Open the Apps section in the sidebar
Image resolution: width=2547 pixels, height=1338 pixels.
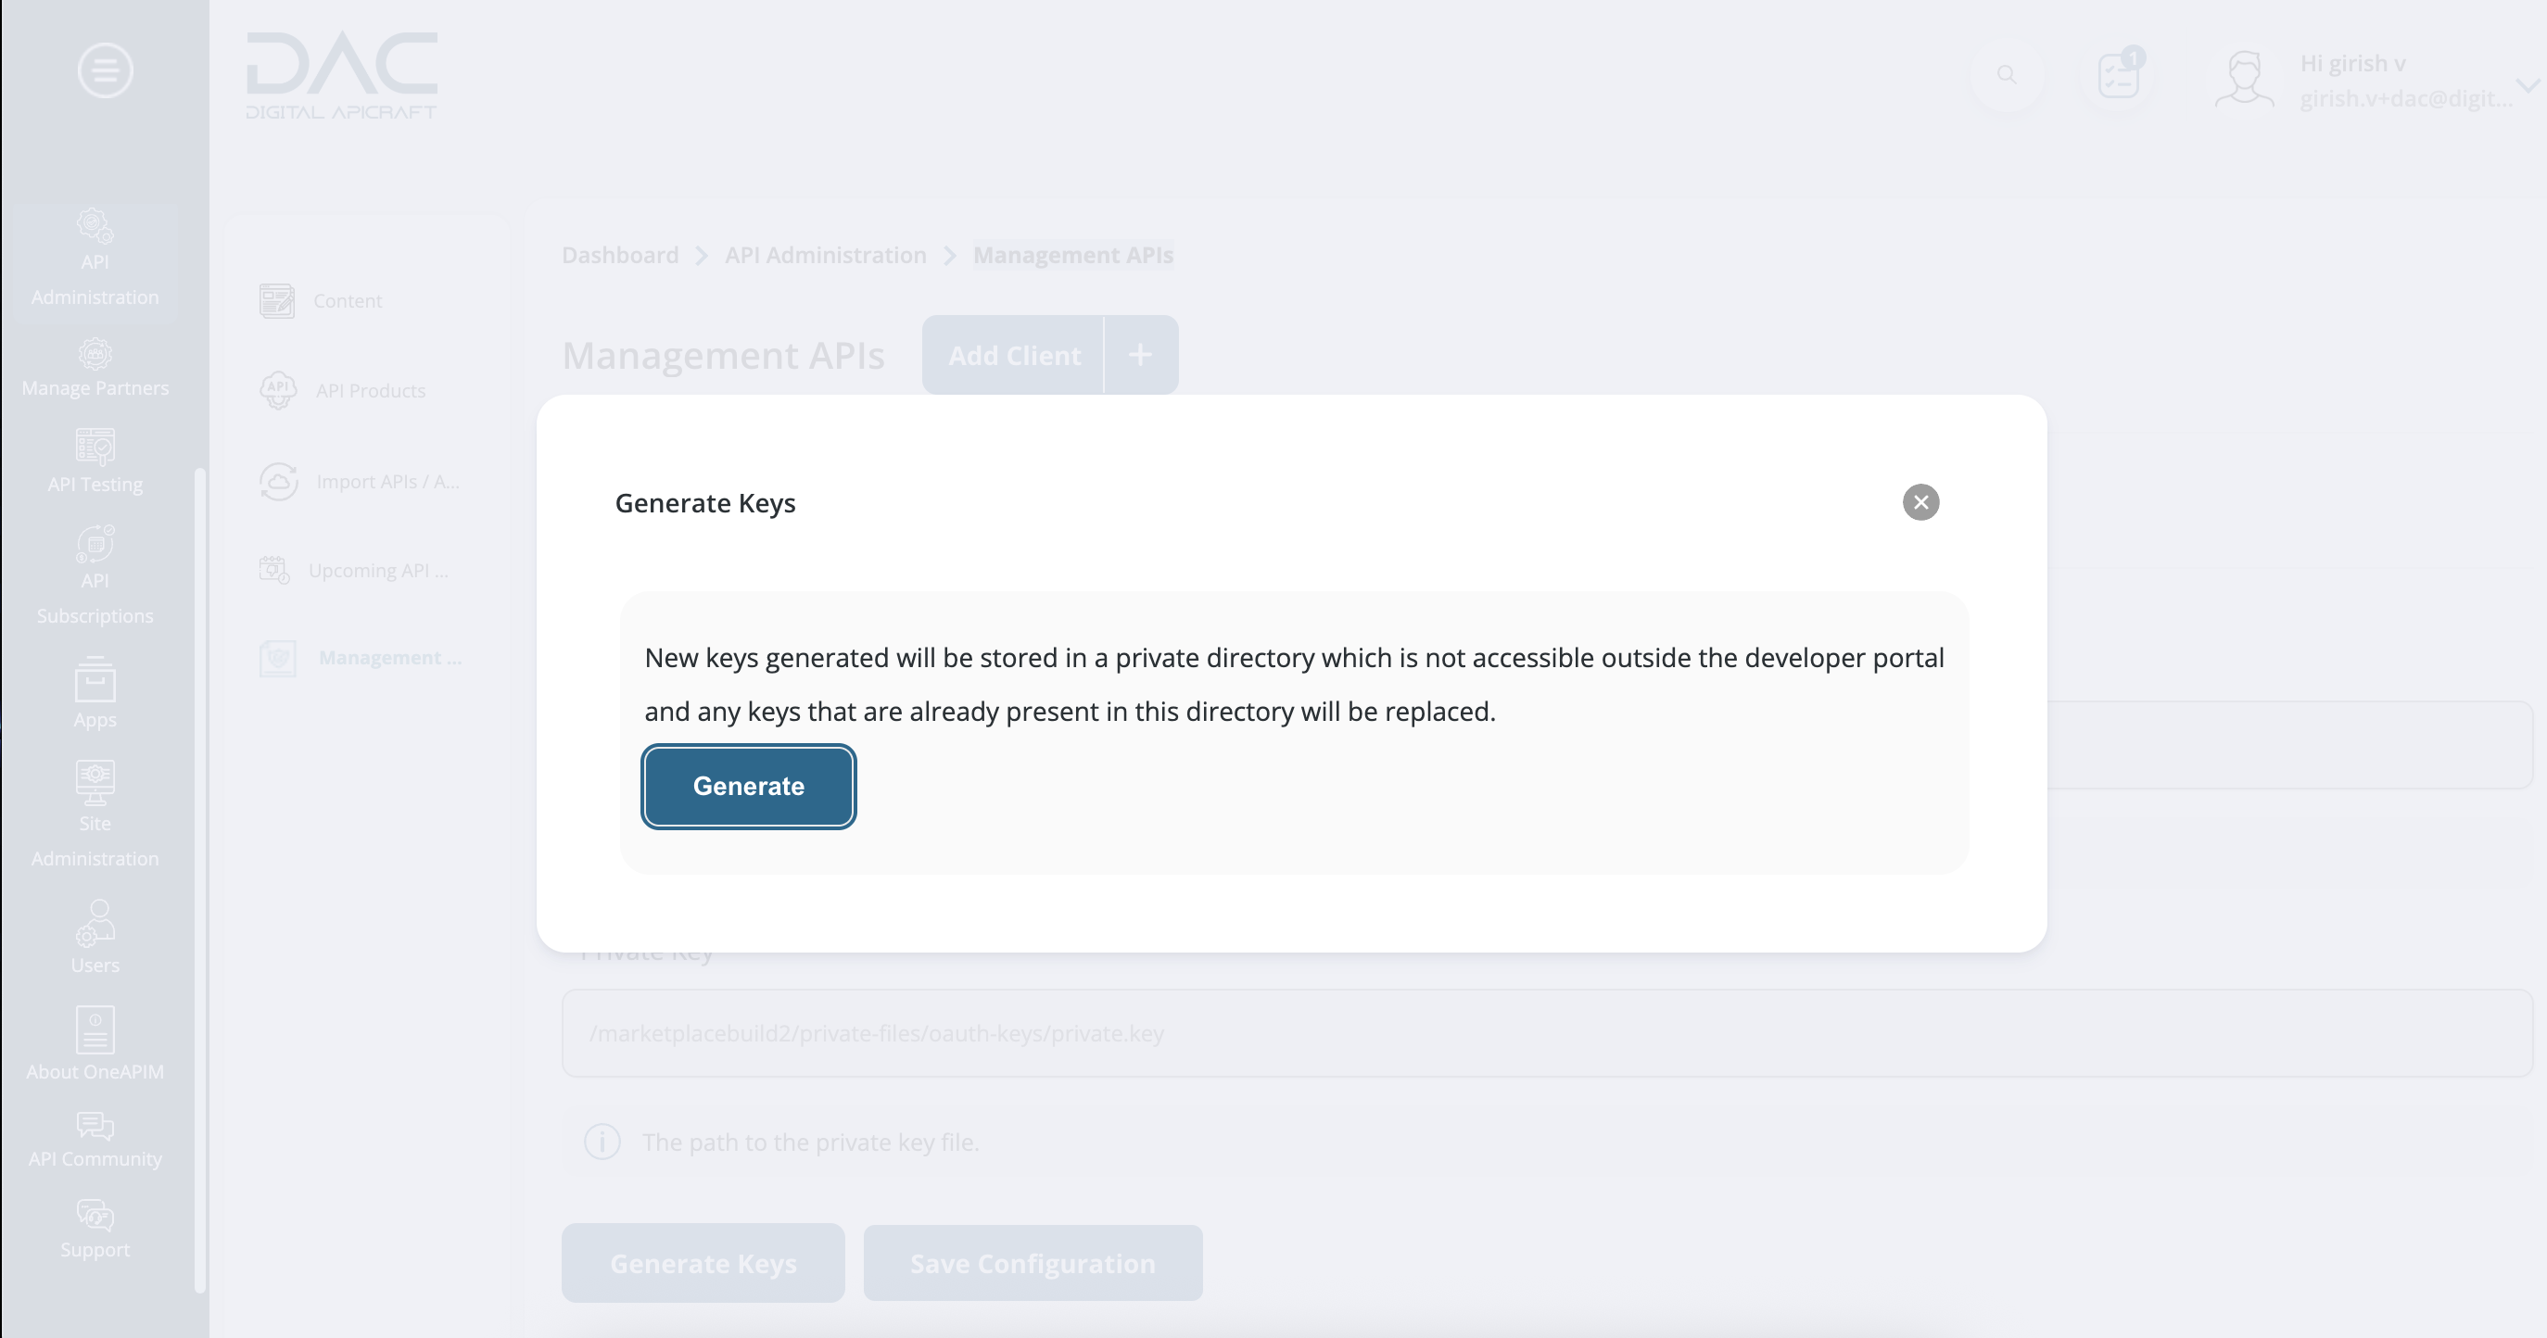95,694
